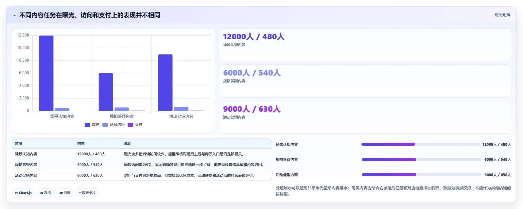Screen dimensions: 523x209
Task: Click the 12000人 / 480人 progress value
Action: pyautogui.click(x=497, y=145)
